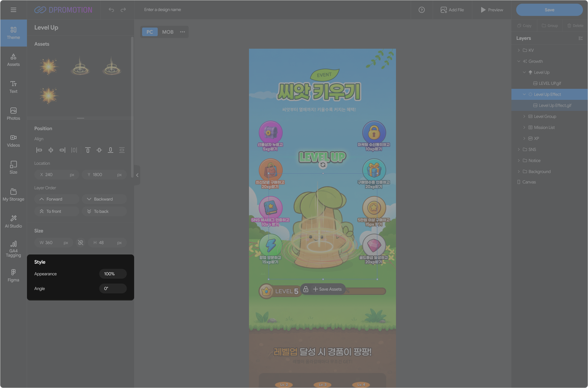Click the Copy button in layers toolbar
Image resolution: width=588 pixels, height=388 pixels.
pyautogui.click(x=524, y=26)
